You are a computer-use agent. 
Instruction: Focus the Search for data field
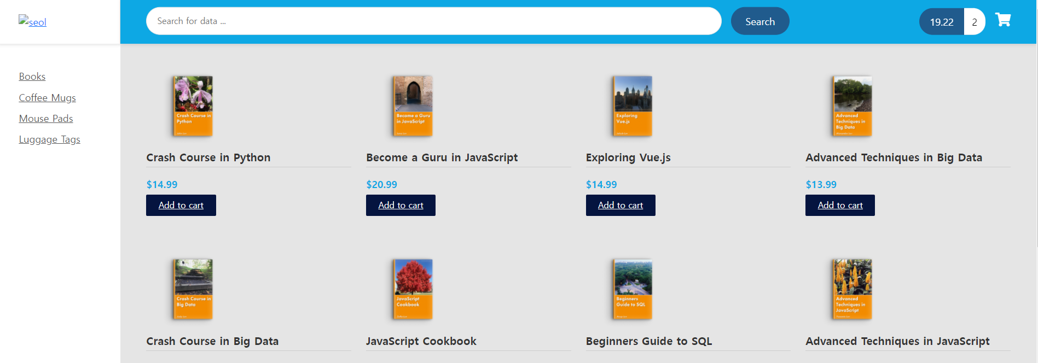click(x=433, y=21)
